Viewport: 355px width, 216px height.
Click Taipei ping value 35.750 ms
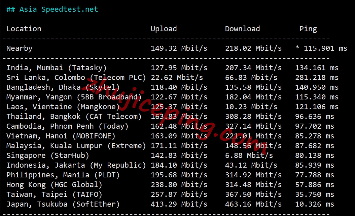[315, 194]
